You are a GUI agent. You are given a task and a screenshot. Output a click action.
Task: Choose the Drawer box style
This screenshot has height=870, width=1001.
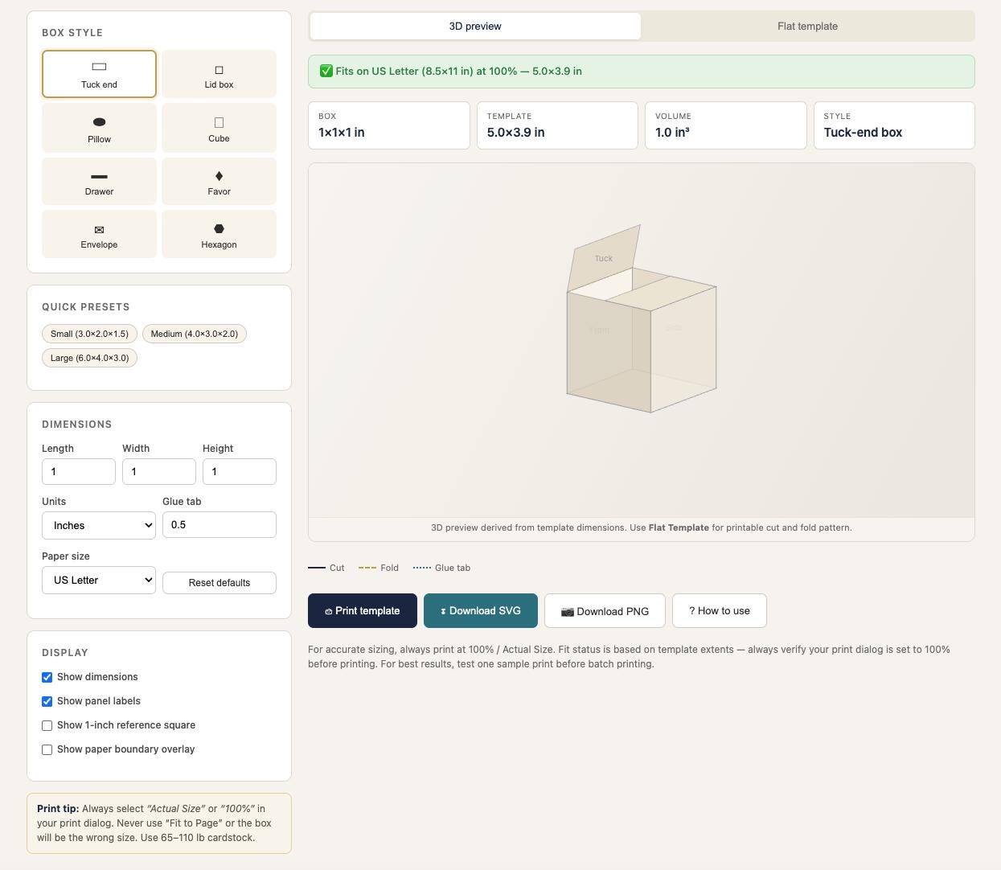click(99, 181)
